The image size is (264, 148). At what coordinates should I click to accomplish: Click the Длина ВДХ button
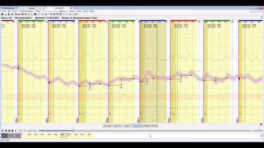[107, 126]
